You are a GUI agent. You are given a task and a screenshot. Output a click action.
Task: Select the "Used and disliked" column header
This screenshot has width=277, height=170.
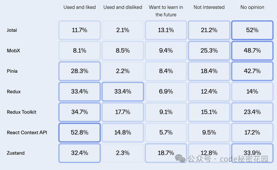tap(123, 7)
